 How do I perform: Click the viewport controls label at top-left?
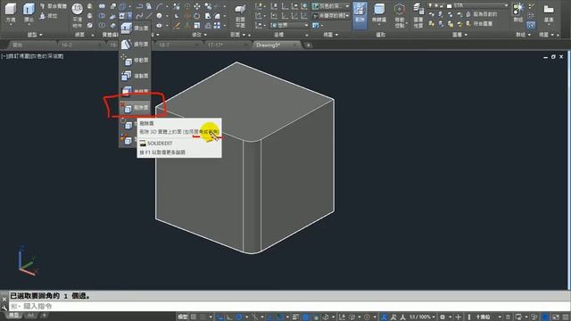click(x=32, y=56)
